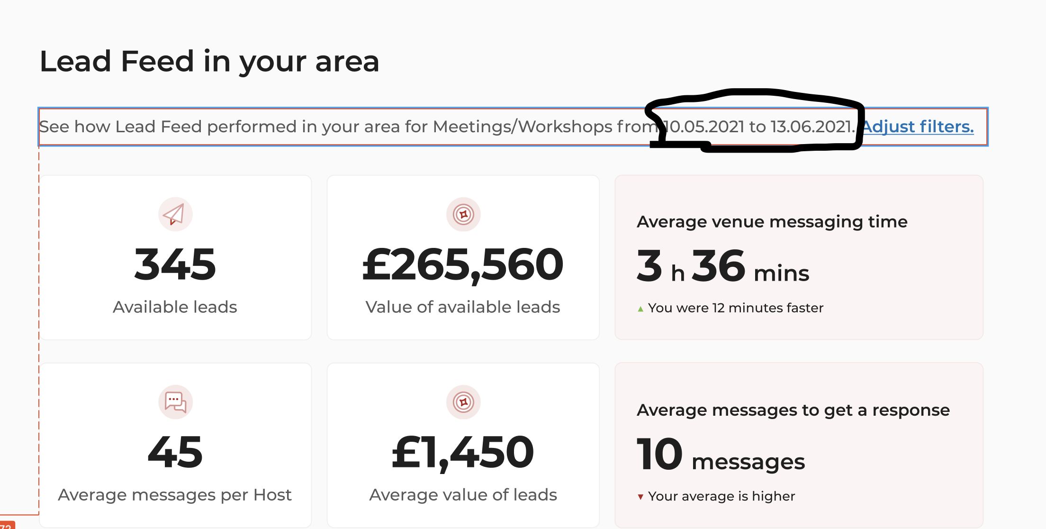Click the 'Your average is higher' text
Image resolution: width=1046 pixels, height=529 pixels.
721,496
